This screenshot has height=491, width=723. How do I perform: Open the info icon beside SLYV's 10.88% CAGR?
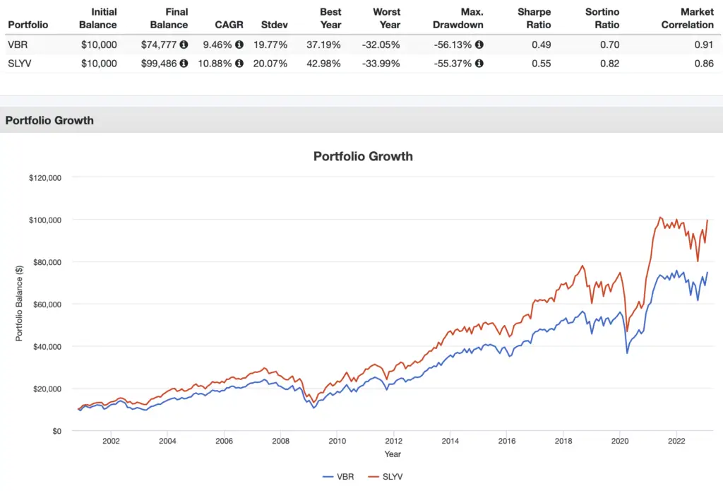[x=239, y=63]
